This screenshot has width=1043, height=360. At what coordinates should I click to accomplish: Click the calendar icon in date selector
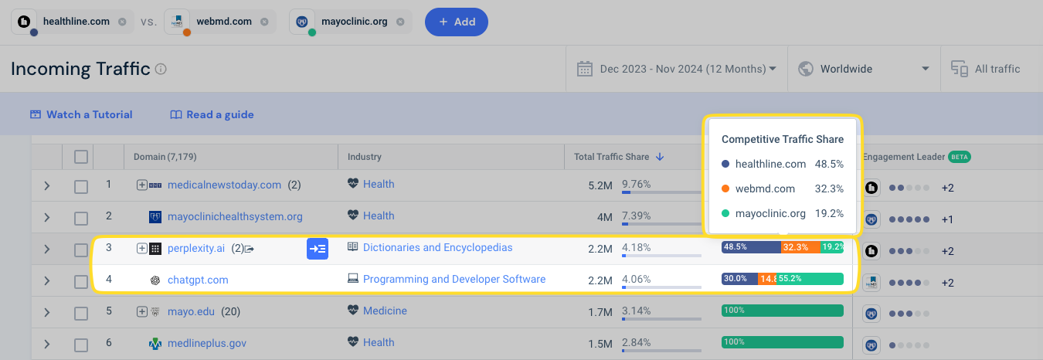click(x=585, y=69)
